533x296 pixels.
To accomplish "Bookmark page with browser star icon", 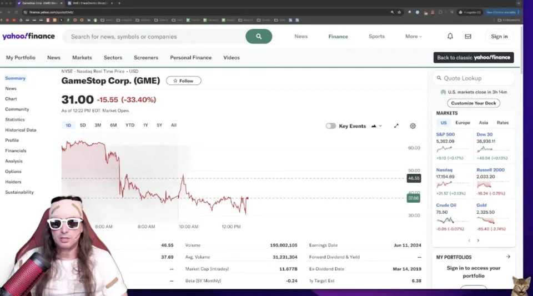I will click(x=399, y=12).
